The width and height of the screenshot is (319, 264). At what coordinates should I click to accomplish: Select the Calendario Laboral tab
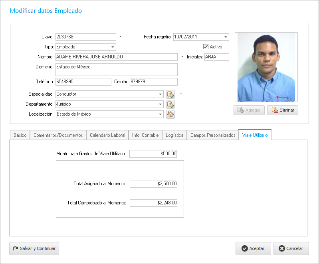(x=107, y=135)
